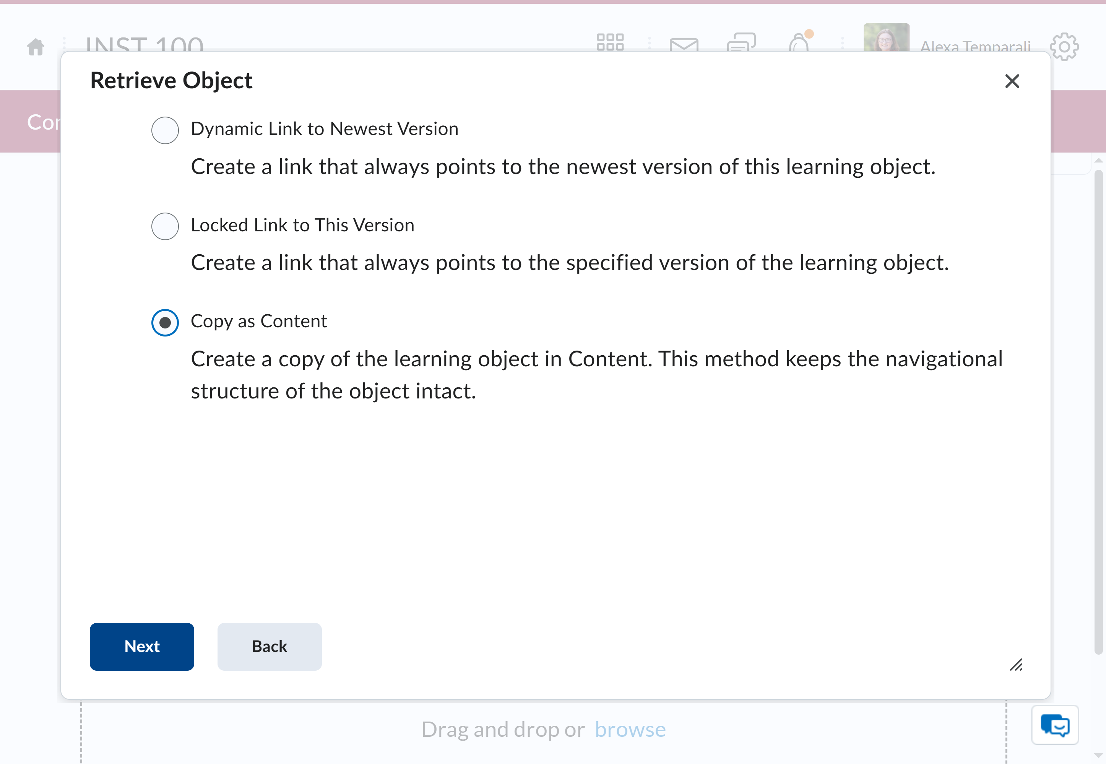
Task: Open the admin tools gear icon
Action: point(1064,46)
